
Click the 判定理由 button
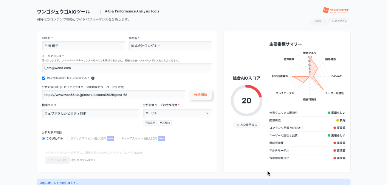(165, 123)
